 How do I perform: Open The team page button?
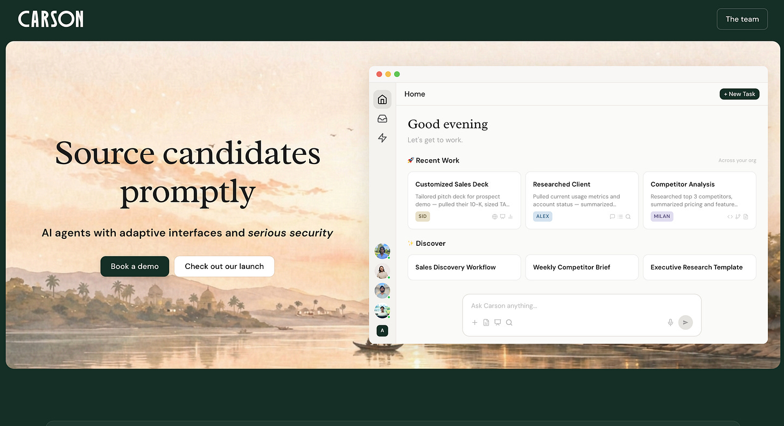pos(742,19)
